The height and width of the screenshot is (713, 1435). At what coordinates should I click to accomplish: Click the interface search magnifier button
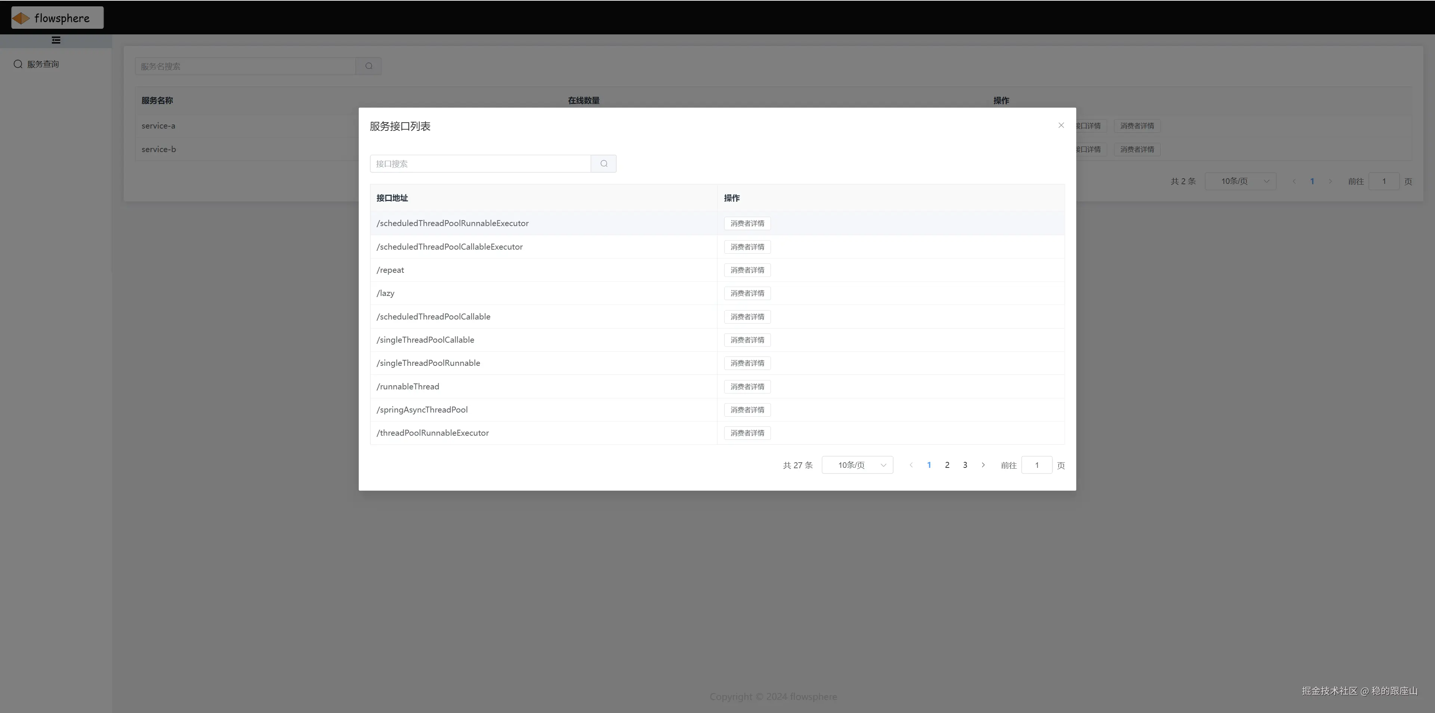pyautogui.click(x=603, y=164)
